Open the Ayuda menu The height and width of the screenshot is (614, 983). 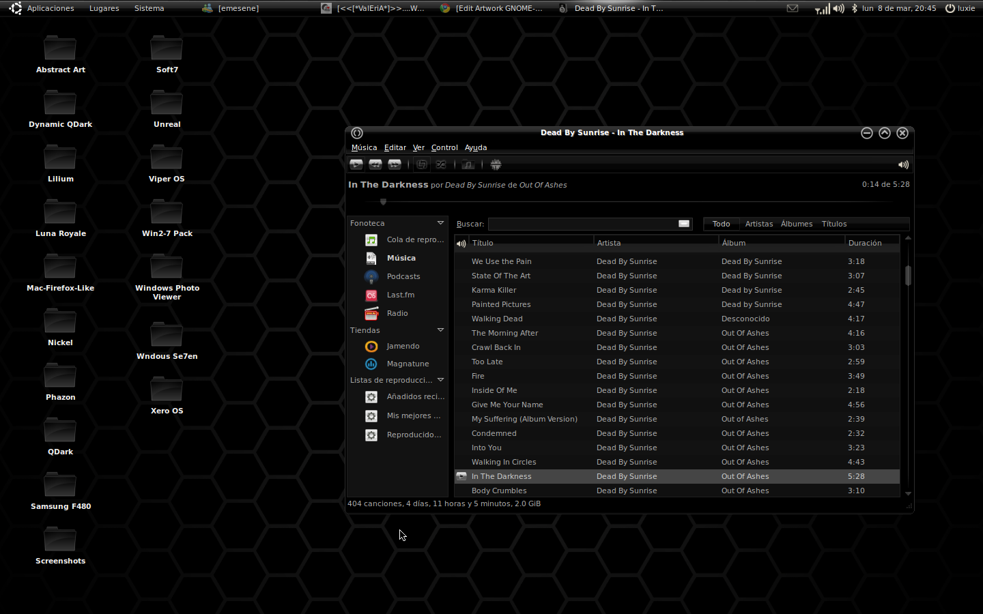pos(476,147)
